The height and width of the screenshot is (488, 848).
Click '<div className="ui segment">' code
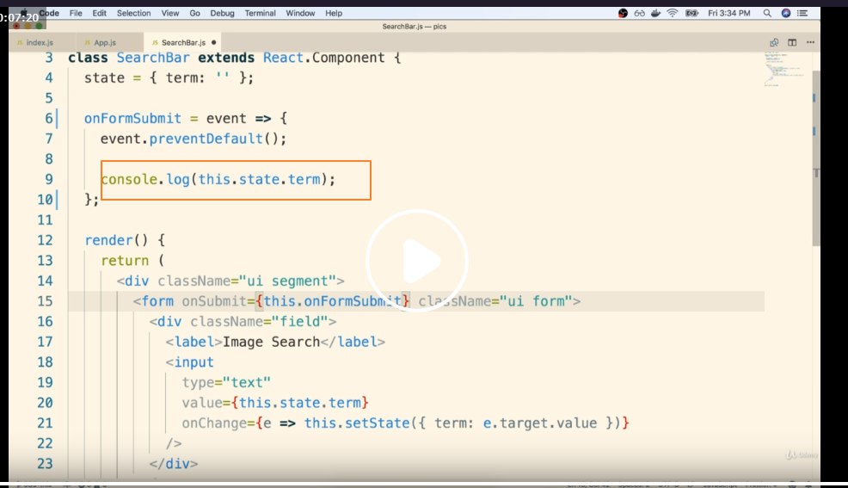click(x=230, y=281)
